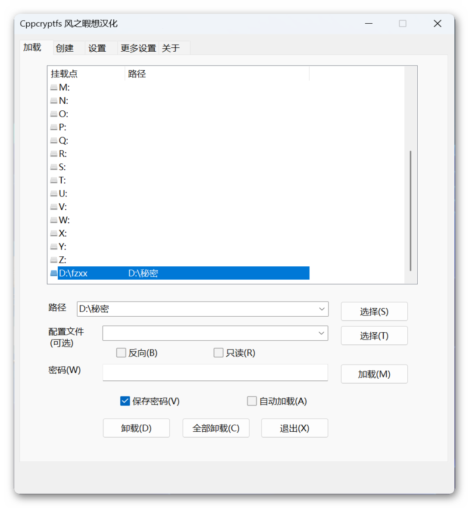
Task: Enable the 反向(B) checkbox
Action: point(121,352)
